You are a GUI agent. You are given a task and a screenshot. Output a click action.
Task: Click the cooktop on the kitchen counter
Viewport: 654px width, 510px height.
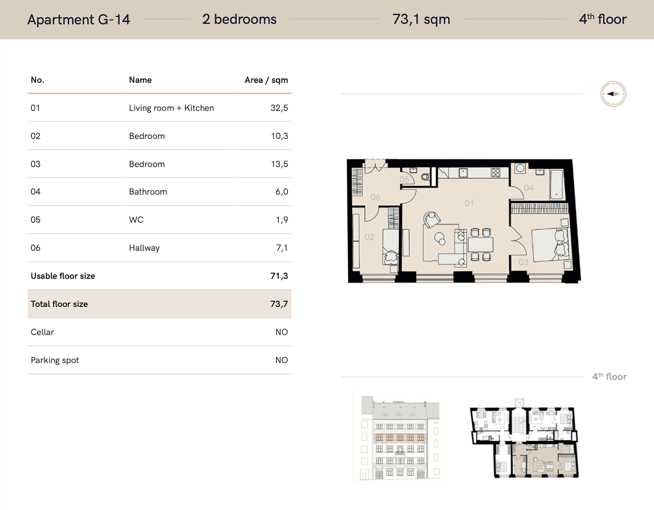(x=496, y=173)
